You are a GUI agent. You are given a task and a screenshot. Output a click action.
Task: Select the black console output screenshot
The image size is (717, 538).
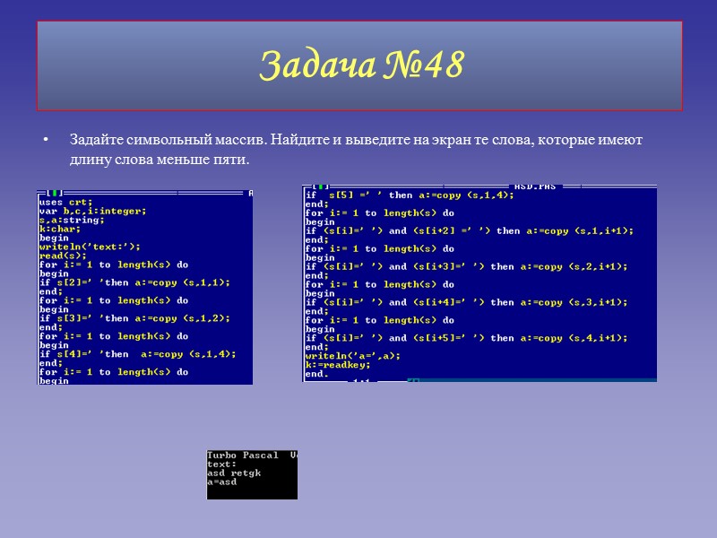tap(252, 474)
